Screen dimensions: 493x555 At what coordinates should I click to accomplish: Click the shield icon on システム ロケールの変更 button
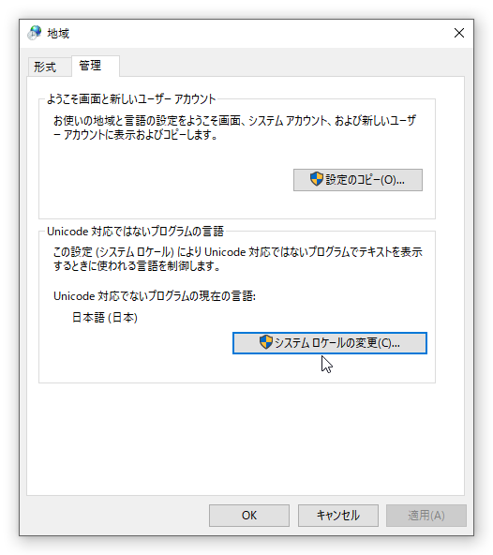click(x=265, y=342)
